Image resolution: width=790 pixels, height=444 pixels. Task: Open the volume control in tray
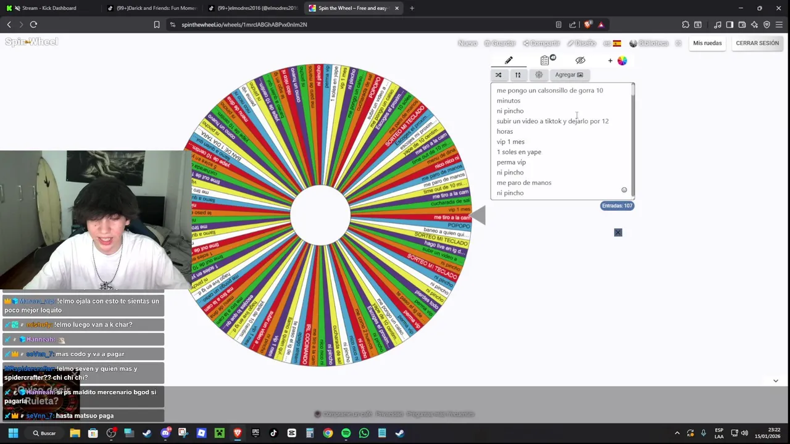(x=744, y=433)
